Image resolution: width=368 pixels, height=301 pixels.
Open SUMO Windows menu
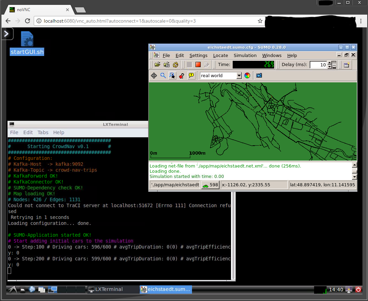tap(272, 55)
